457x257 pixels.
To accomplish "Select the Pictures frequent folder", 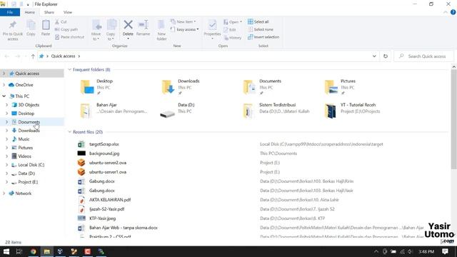I will 341,87.
